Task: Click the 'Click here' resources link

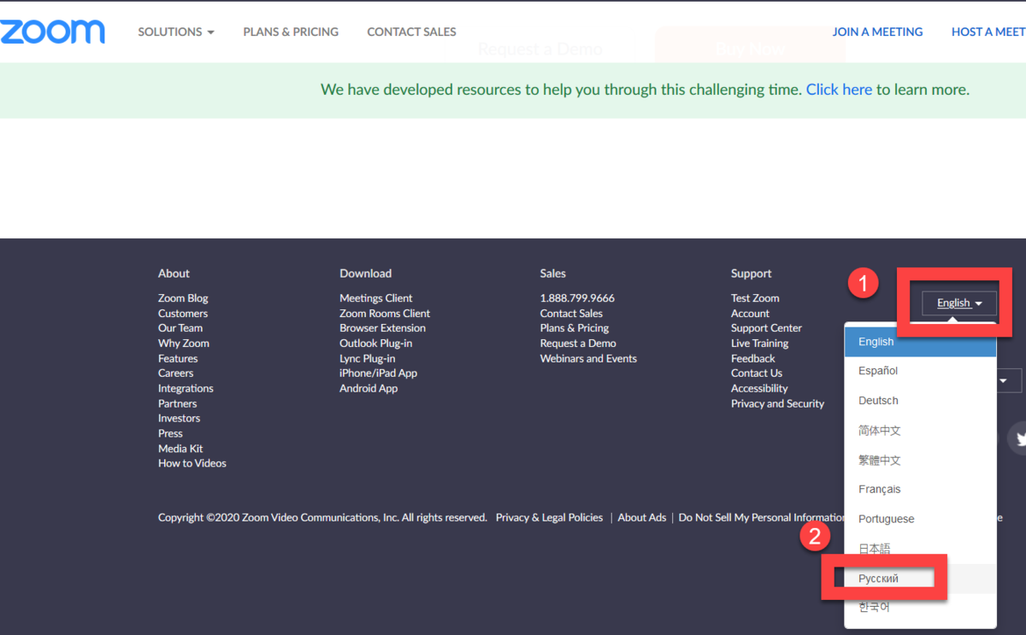Action: [839, 90]
